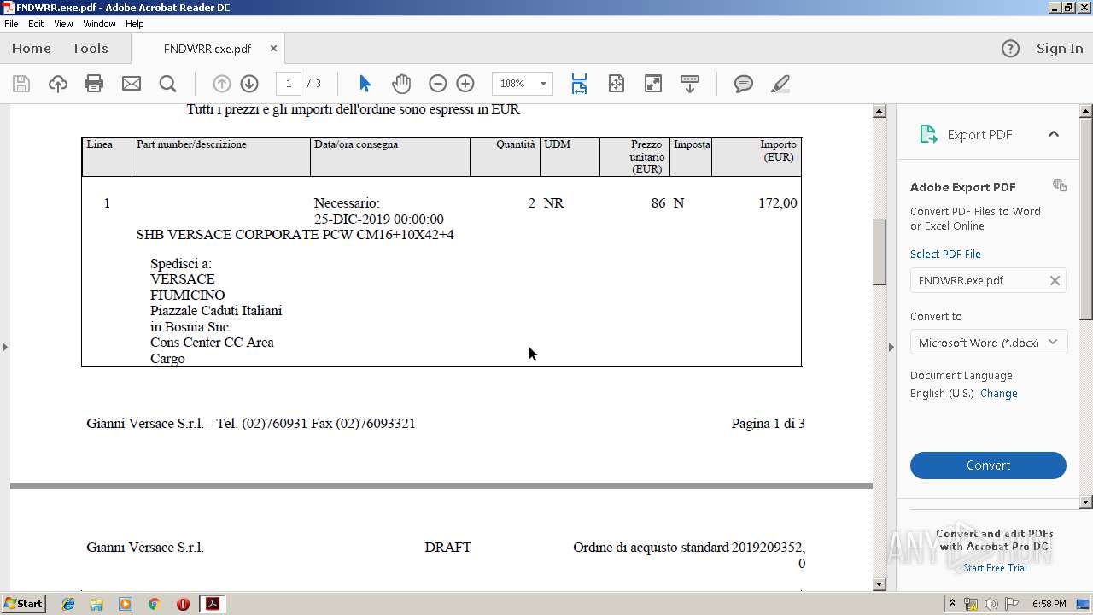Select the FNDWRR.exe.pdf document tab
The width and height of the screenshot is (1093, 615).
pos(207,49)
